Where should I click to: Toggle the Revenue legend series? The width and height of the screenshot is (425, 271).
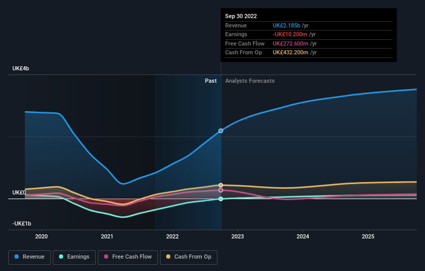tap(30, 257)
